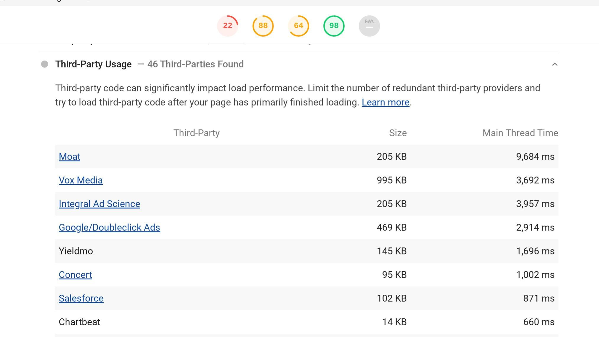Click the Third-Party column header
The image size is (599, 337).
(196, 133)
